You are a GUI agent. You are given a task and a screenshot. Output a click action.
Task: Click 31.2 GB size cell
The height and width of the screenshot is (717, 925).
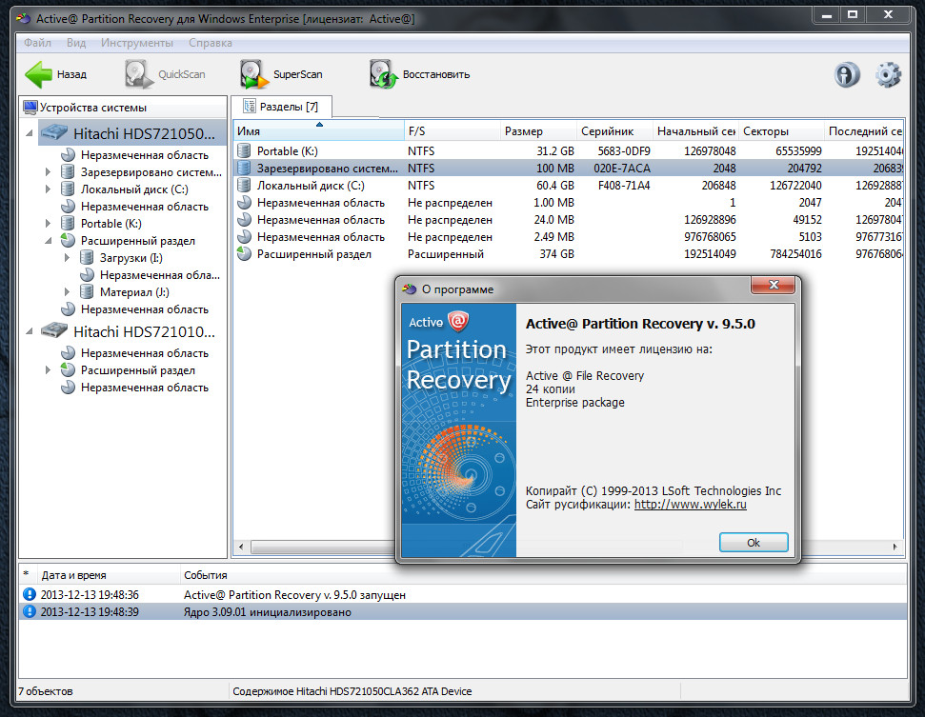(x=555, y=151)
